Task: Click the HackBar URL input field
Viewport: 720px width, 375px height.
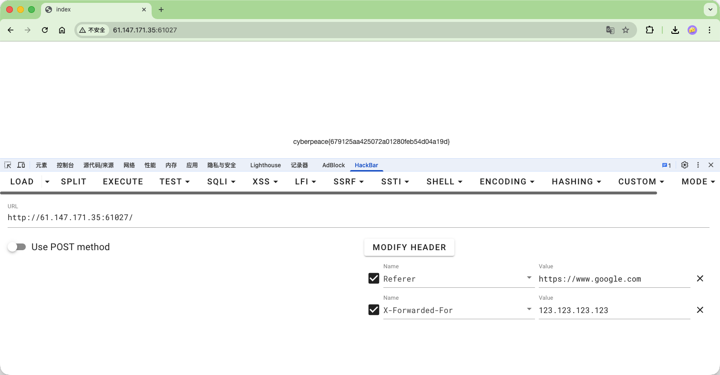Action: [x=358, y=218]
